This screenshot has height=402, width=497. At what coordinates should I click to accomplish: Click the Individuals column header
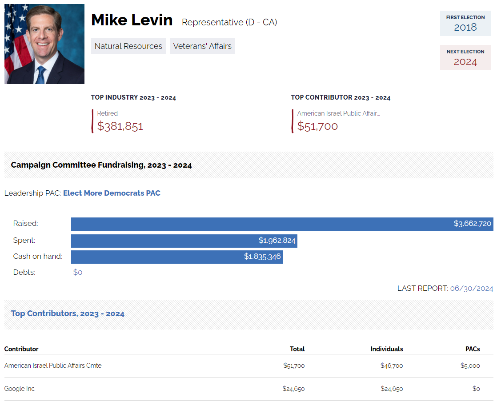click(386, 349)
